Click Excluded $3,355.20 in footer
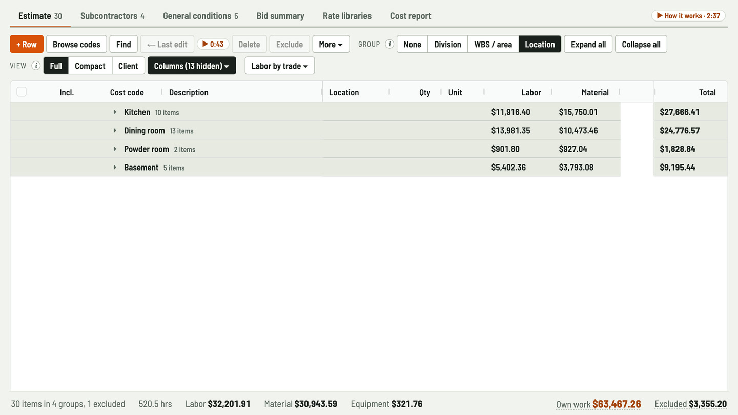The width and height of the screenshot is (738, 415). tap(691, 404)
